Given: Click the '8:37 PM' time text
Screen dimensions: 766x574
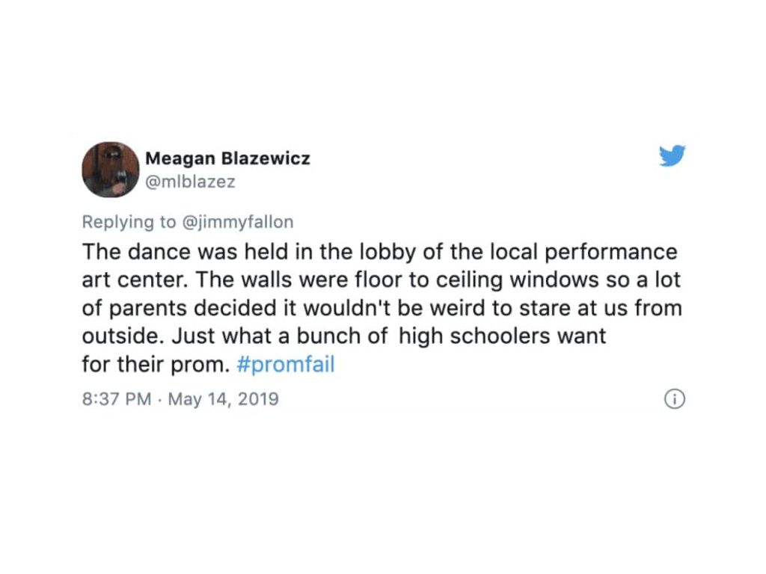Looking at the screenshot, I should (115, 399).
